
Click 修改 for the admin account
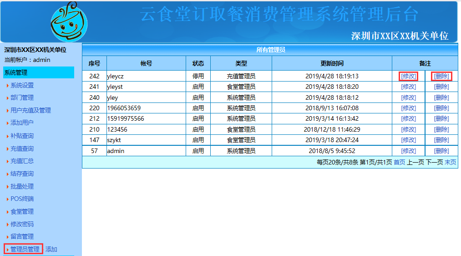click(408, 151)
